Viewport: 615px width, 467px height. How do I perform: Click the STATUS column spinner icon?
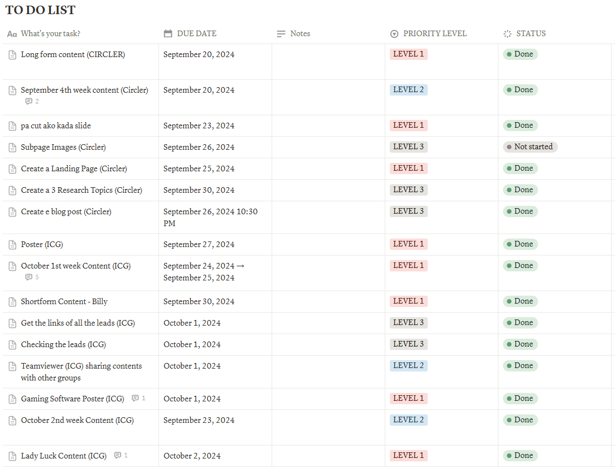[x=507, y=34]
